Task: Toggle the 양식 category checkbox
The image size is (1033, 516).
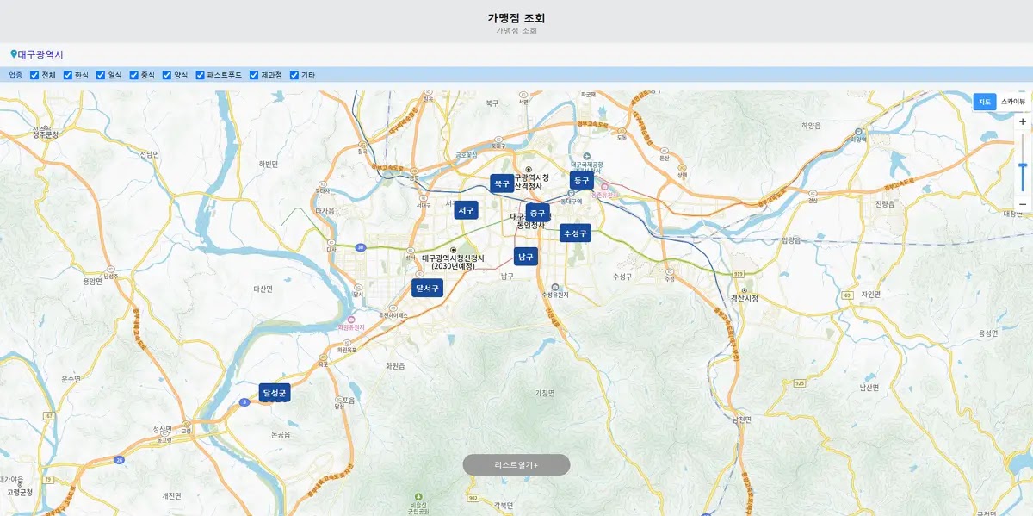Action: pyautogui.click(x=167, y=75)
